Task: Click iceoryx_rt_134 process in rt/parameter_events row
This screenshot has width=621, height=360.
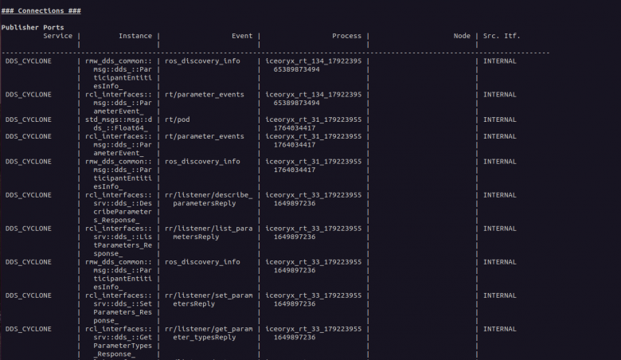Action: pyautogui.click(x=313, y=99)
